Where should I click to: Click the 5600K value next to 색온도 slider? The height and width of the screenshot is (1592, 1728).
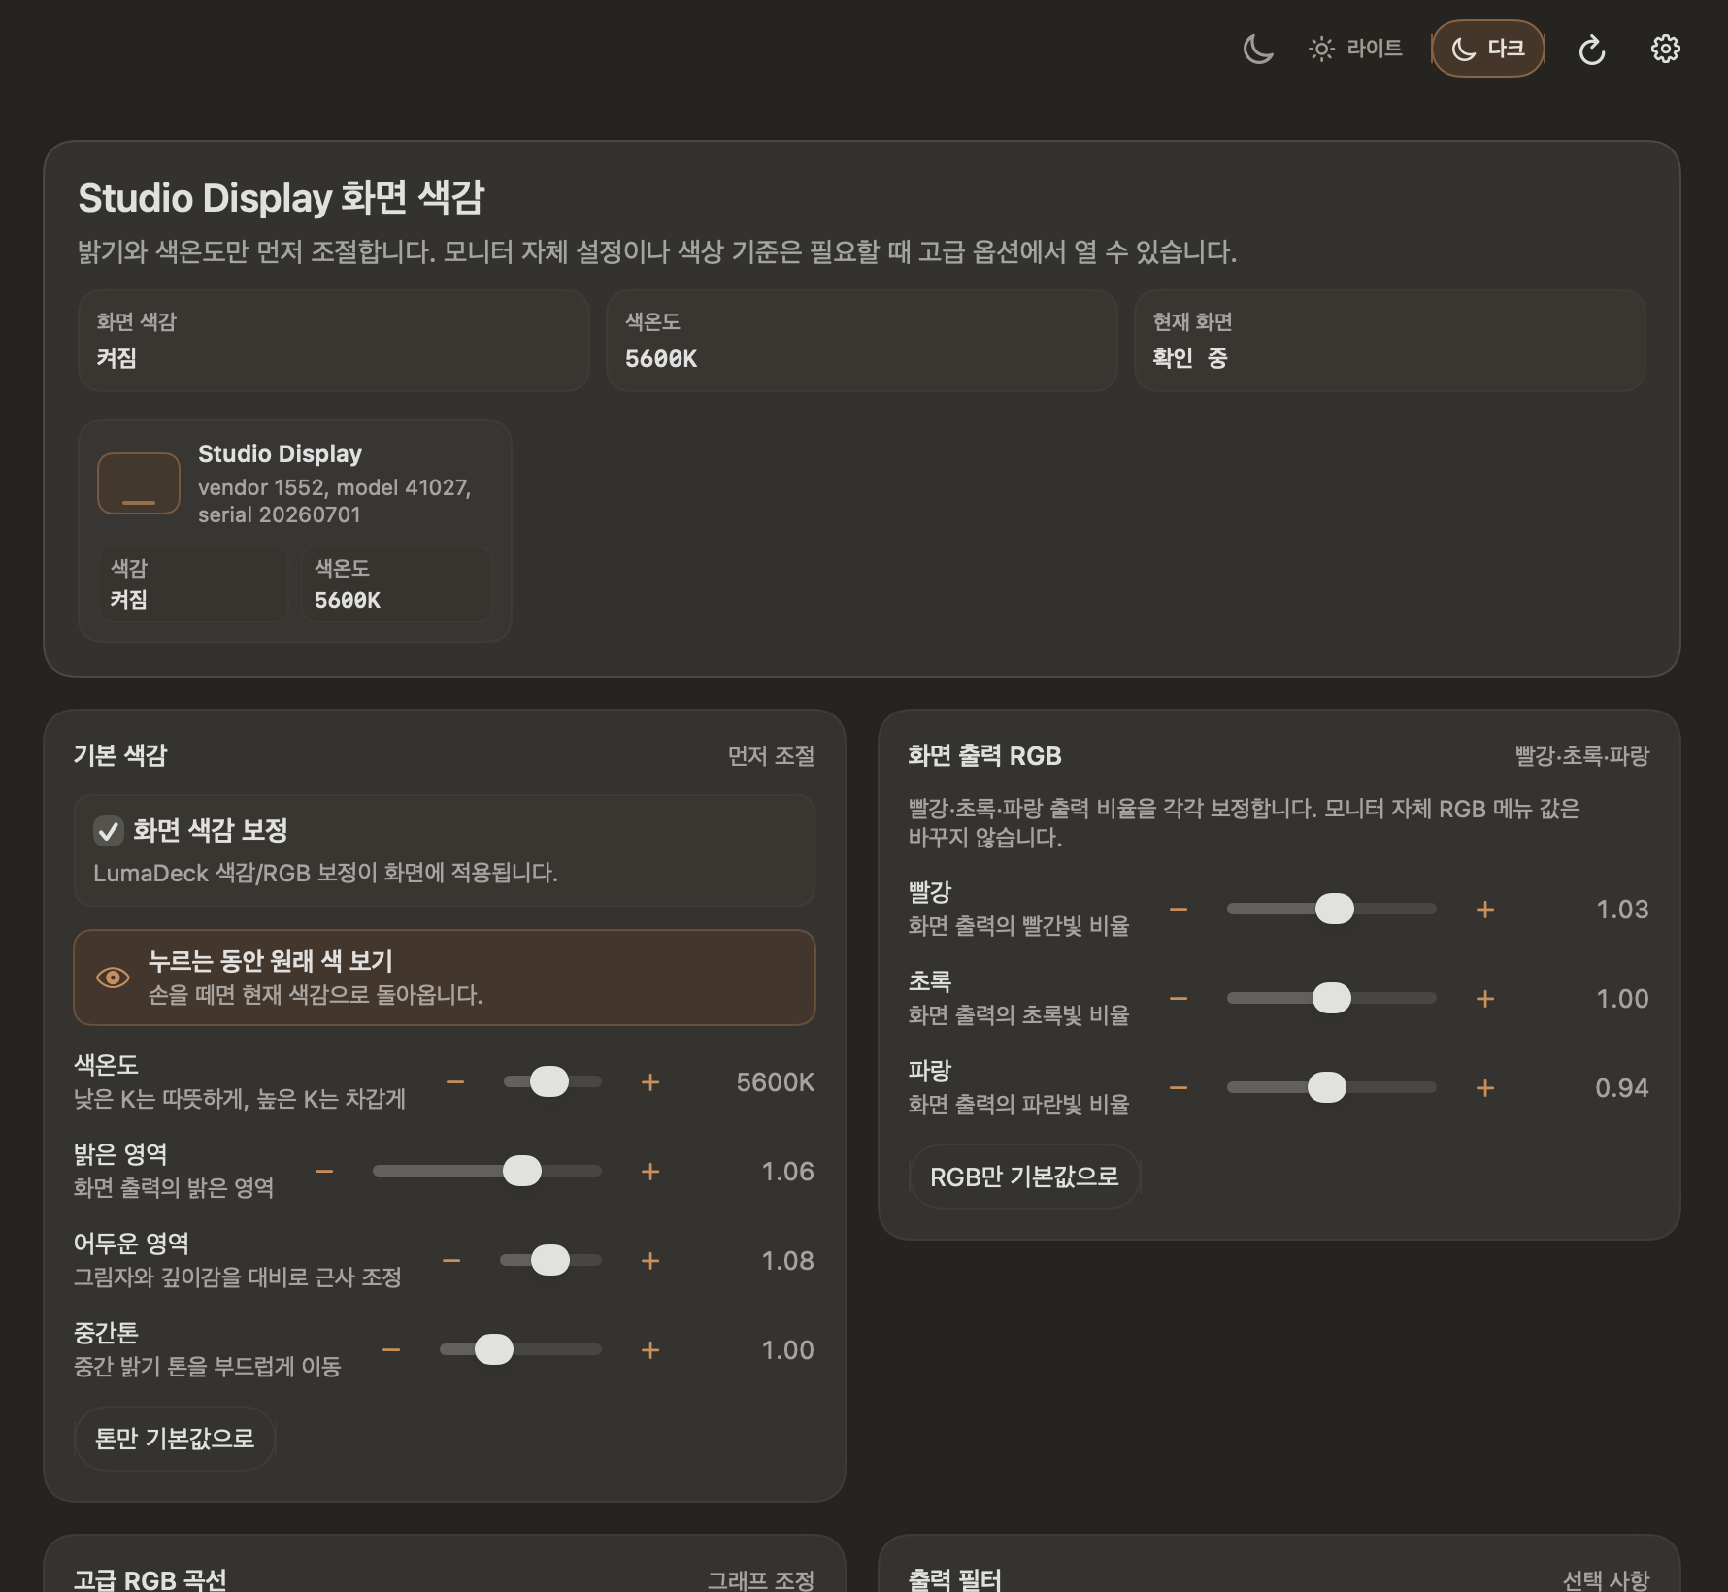pos(775,1082)
